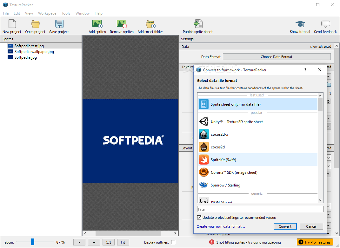Open the Workspace menu

coord(47,13)
